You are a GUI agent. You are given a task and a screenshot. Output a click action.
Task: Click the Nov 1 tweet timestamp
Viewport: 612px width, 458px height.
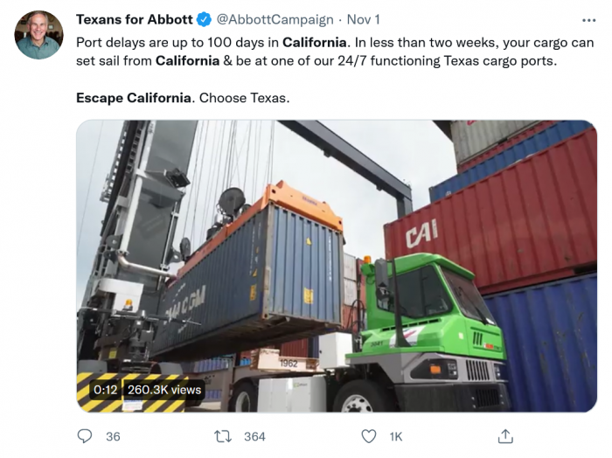coord(364,19)
